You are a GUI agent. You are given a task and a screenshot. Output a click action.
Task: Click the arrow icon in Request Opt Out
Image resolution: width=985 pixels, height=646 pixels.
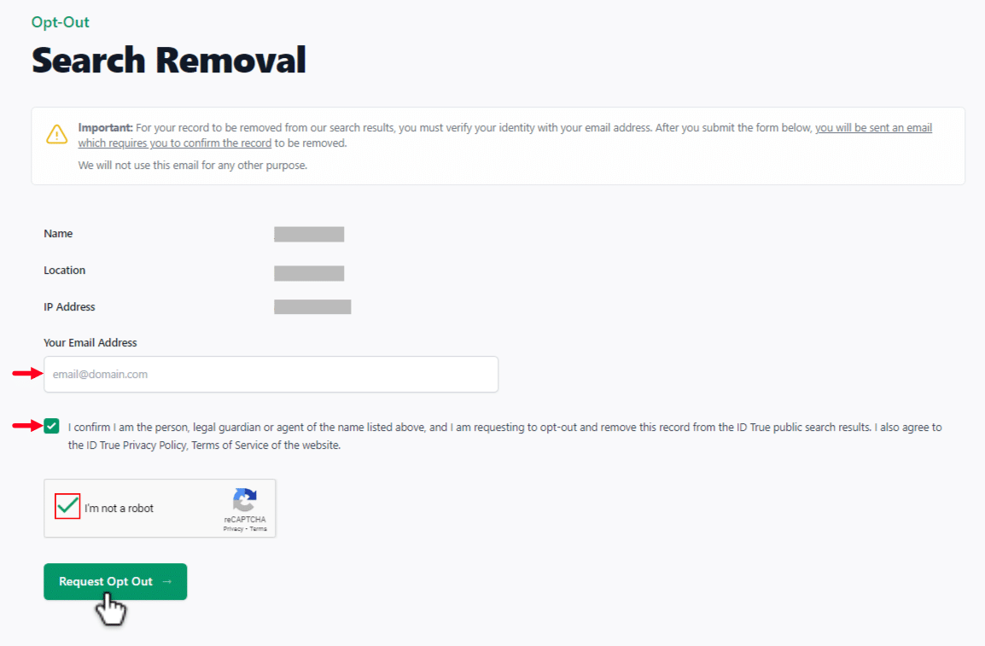click(167, 582)
